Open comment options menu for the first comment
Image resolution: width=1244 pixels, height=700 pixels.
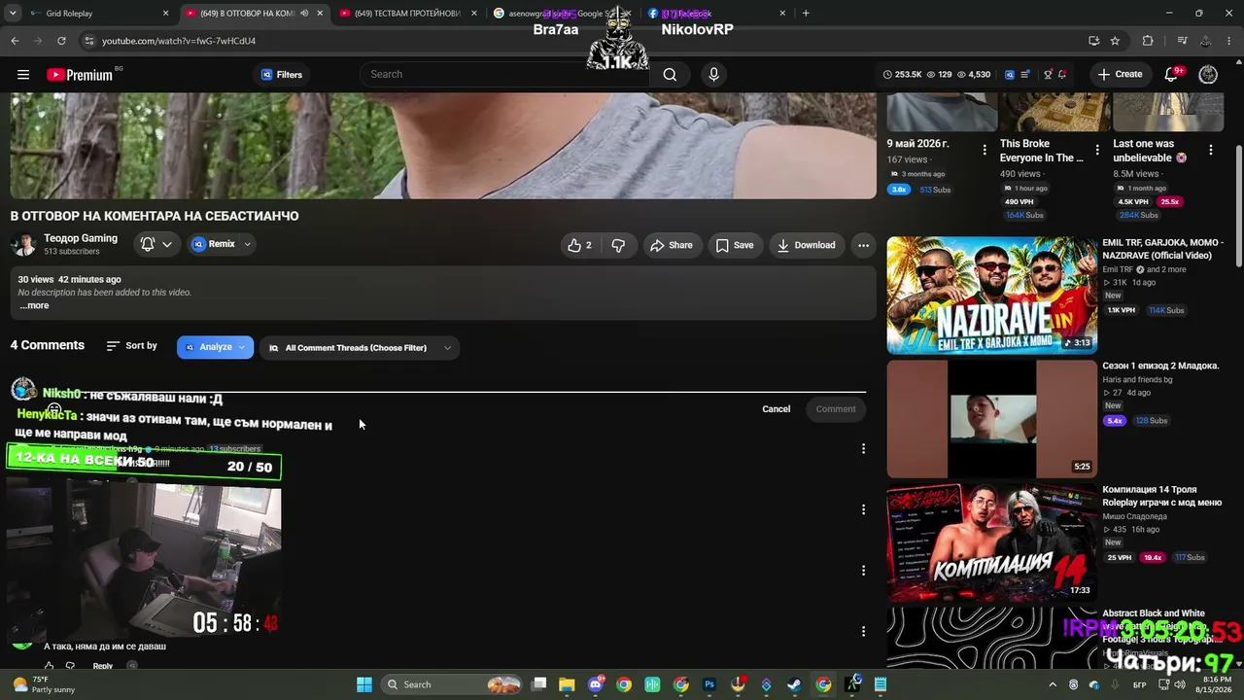click(863, 448)
